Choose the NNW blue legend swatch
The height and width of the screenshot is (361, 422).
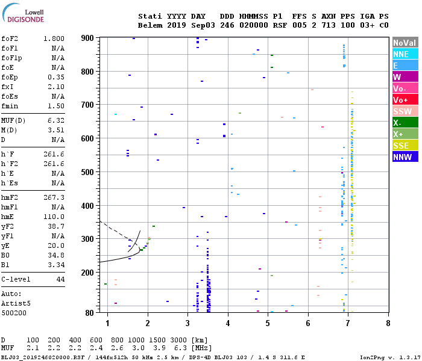pos(405,157)
